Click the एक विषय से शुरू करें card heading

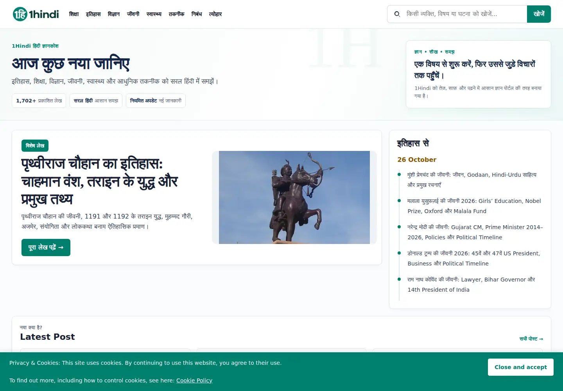pos(475,70)
